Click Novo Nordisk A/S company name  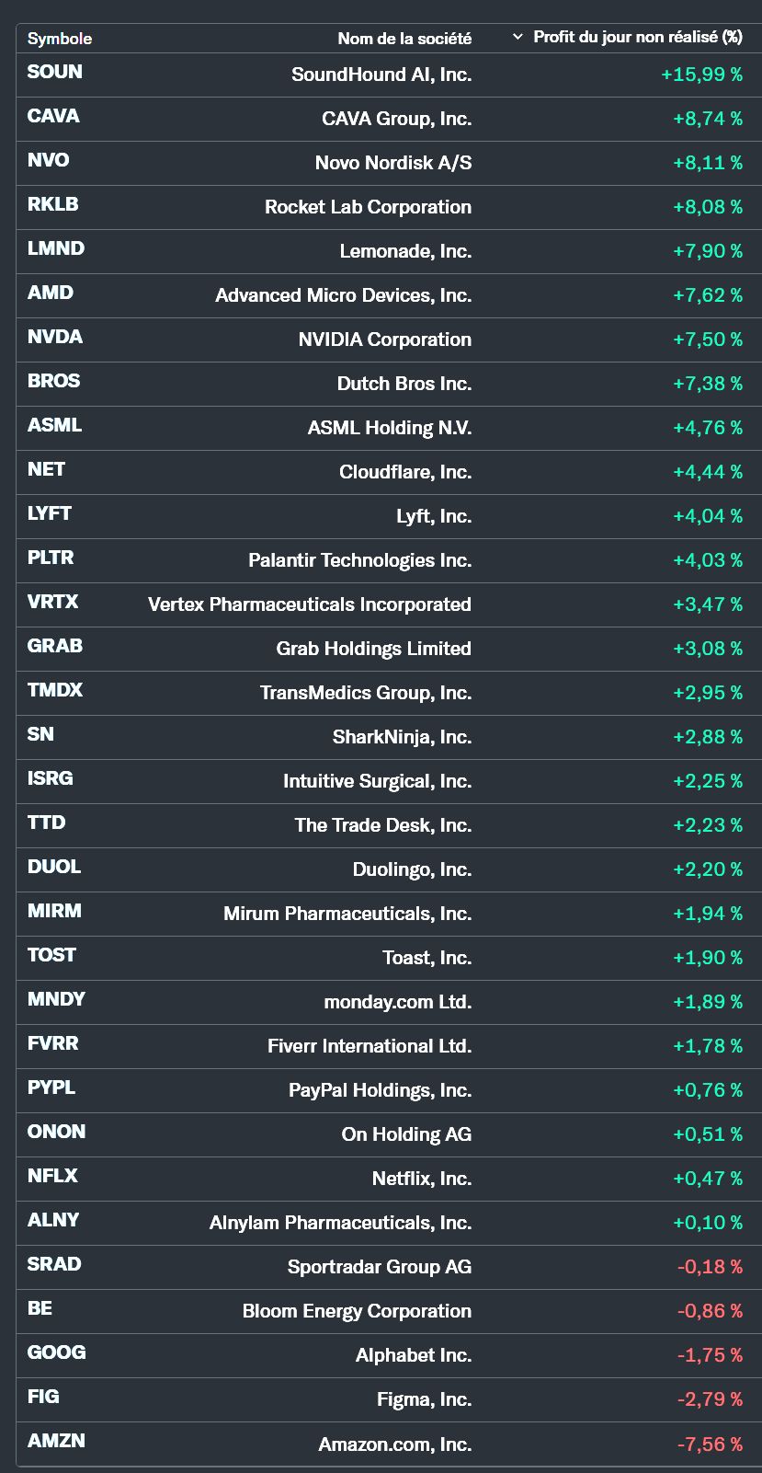coord(392,163)
